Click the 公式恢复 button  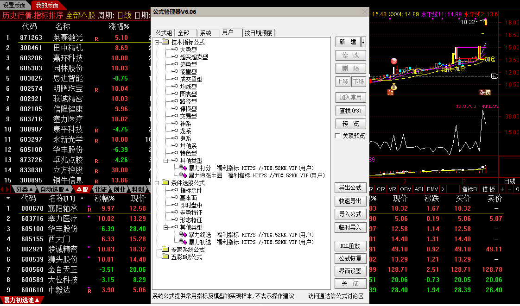click(x=350, y=258)
